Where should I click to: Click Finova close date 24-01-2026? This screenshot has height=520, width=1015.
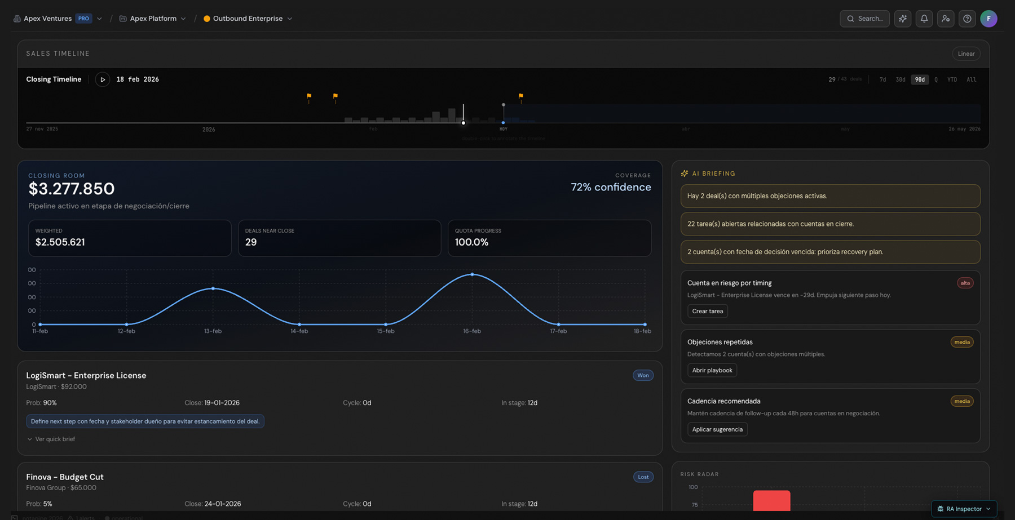[x=222, y=504]
